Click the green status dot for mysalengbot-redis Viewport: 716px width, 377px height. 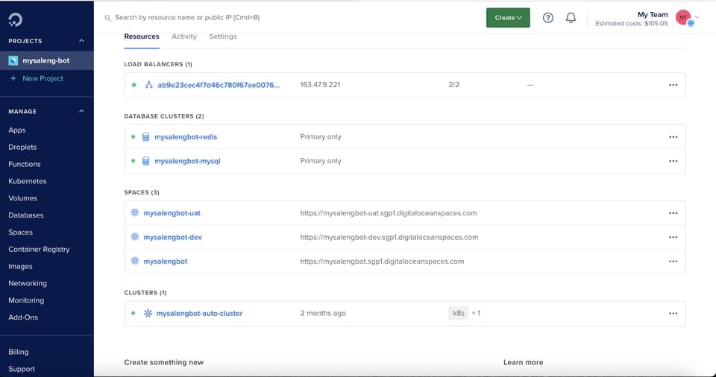(134, 137)
